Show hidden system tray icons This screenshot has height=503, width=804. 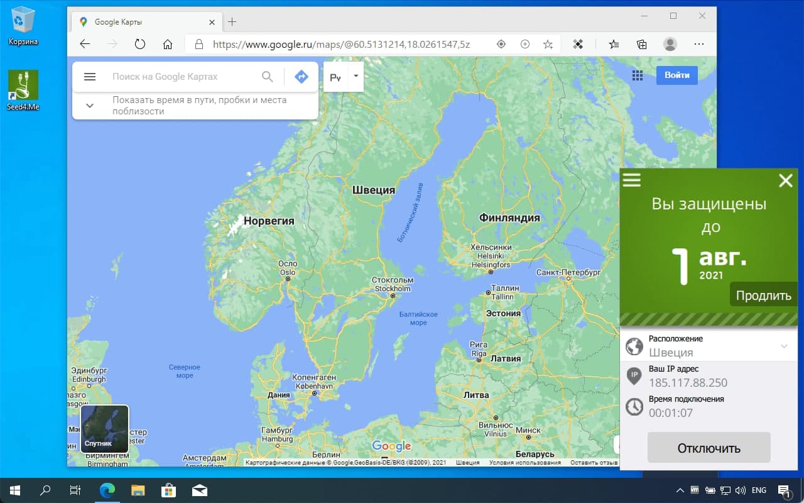[680, 490]
